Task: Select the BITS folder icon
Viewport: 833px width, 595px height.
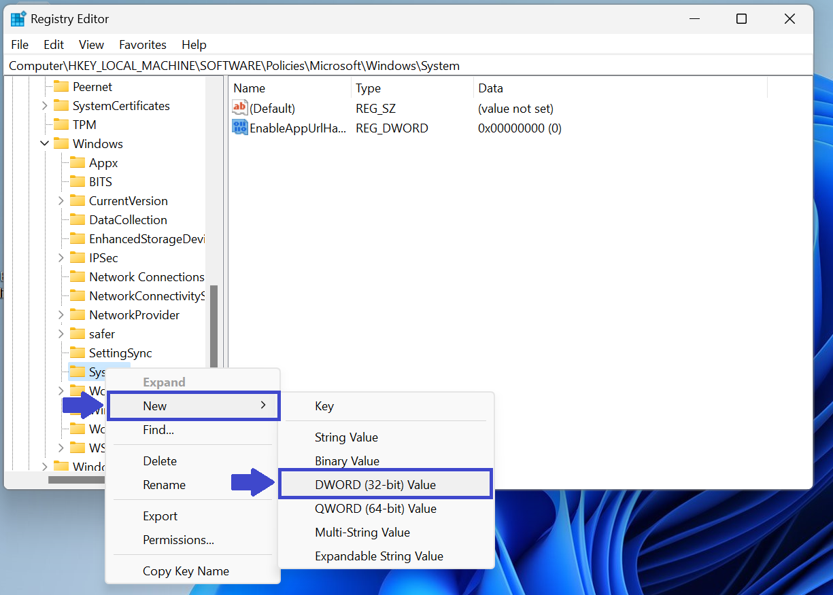Action: pyautogui.click(x=78, y=182)
